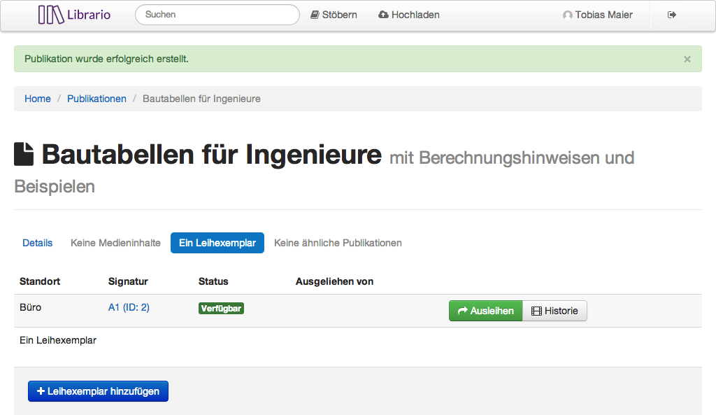Screen dimensions: 716x415
Task: Select the Stöbern book icon
Action: coord(315,14)
